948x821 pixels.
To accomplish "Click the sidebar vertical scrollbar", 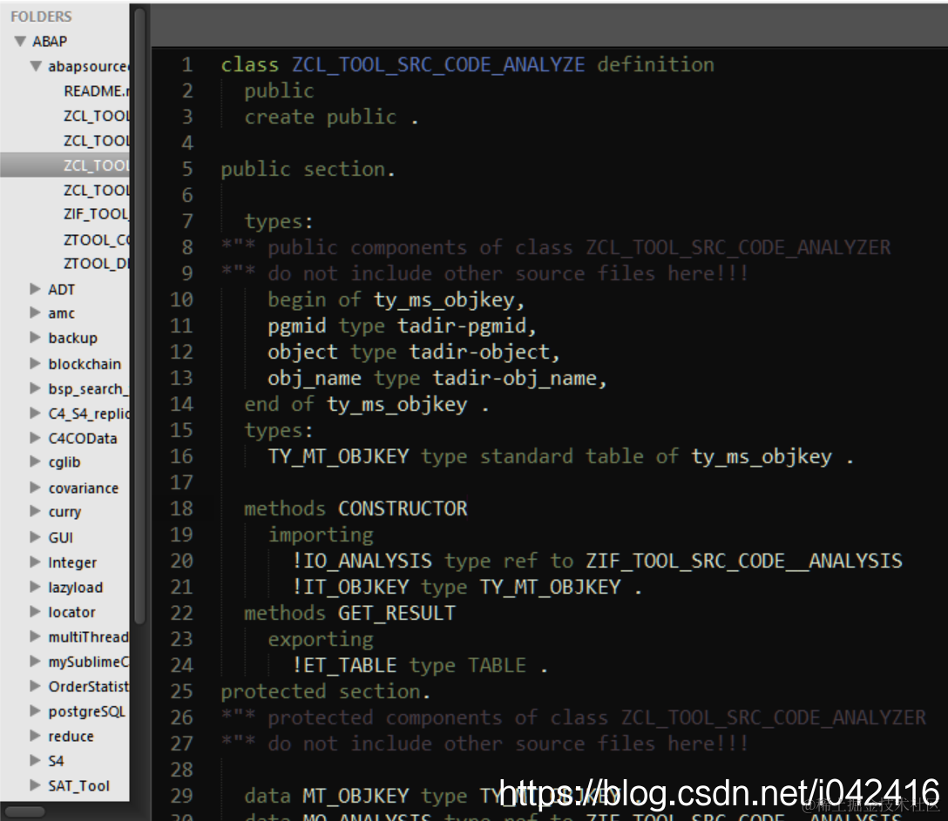I will tap(139, 314).
